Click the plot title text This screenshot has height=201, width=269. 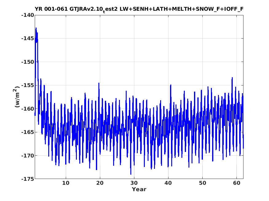click(139, 9)
